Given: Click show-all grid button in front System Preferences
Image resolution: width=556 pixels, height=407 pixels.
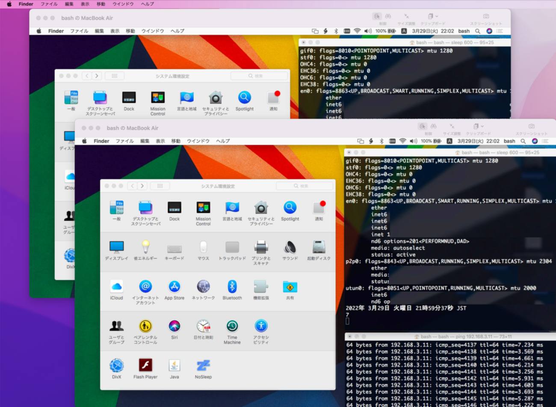Looking at the screenshot, I should pos(160,186).
